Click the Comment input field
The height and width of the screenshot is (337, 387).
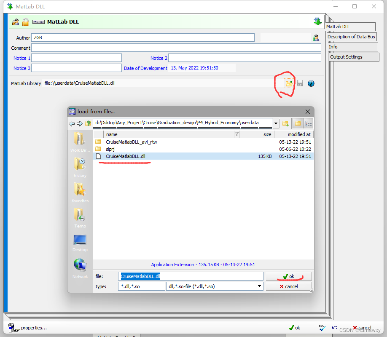click(x=176, y=48)
